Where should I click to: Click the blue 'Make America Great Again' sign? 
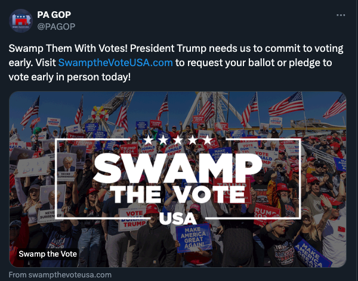coord(193,238)
